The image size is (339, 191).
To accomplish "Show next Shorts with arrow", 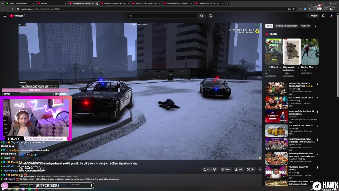I will point(318,54).
